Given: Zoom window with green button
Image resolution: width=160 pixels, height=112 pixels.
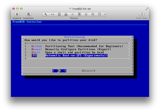Looking at the screenshot, I should click(x=21, y=9).
